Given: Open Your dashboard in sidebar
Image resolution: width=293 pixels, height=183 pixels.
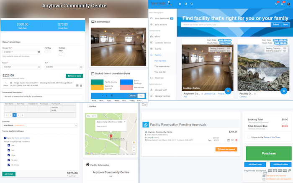Looking at the screenshot, I should click(162, 18).
